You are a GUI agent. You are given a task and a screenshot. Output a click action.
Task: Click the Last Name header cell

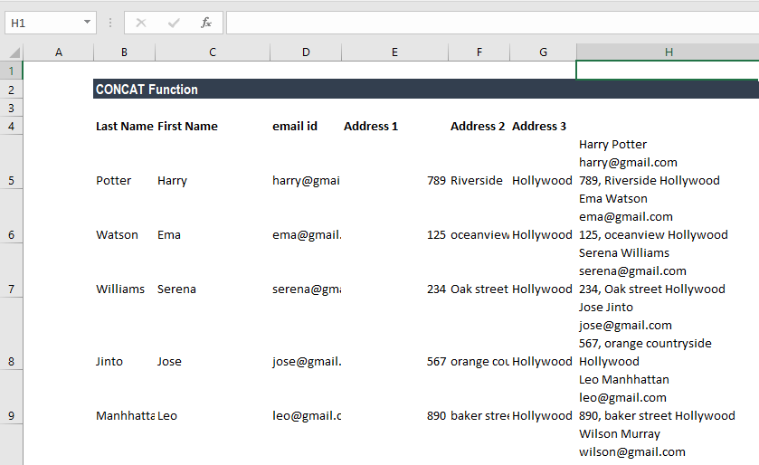125,127
